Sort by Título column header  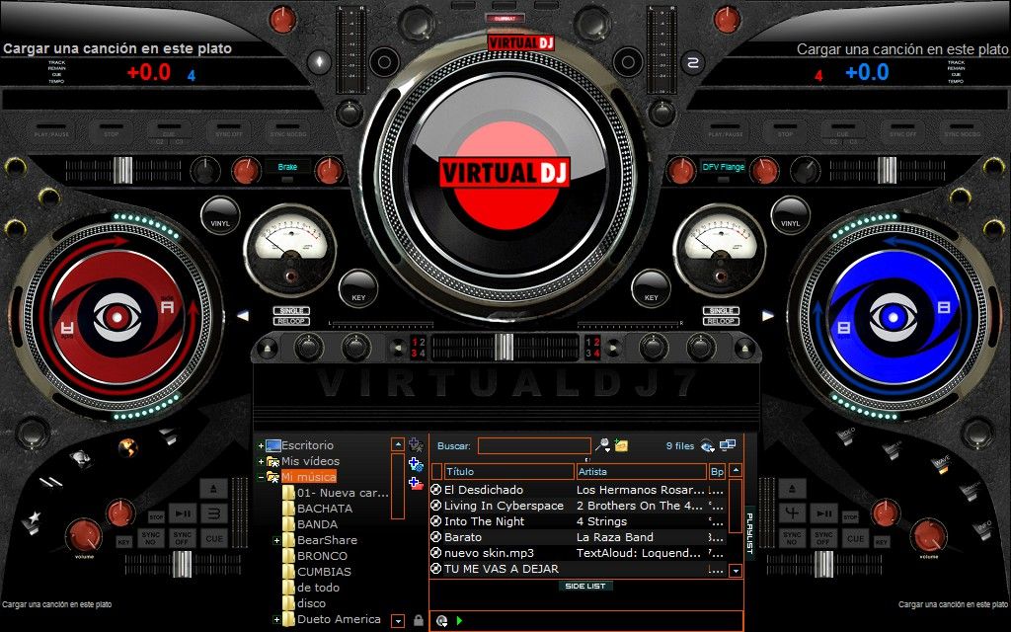tap(508, 471)
